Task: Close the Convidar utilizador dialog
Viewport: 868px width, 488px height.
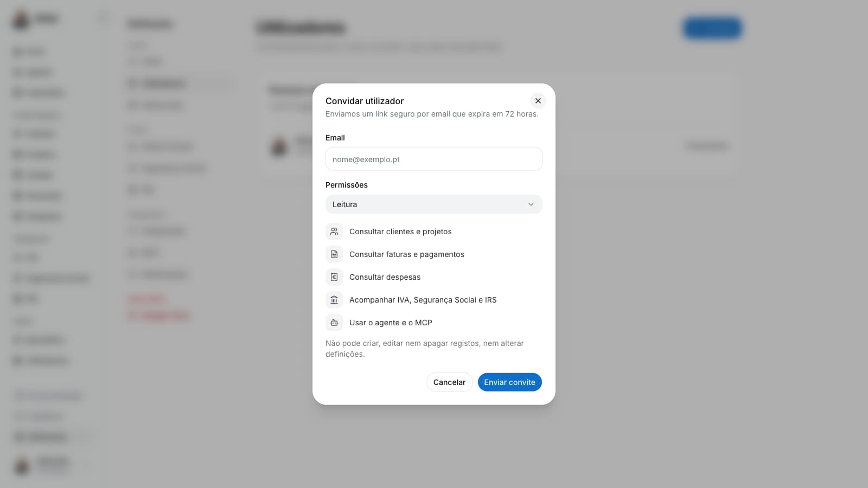Action: (x=538, y=101)
